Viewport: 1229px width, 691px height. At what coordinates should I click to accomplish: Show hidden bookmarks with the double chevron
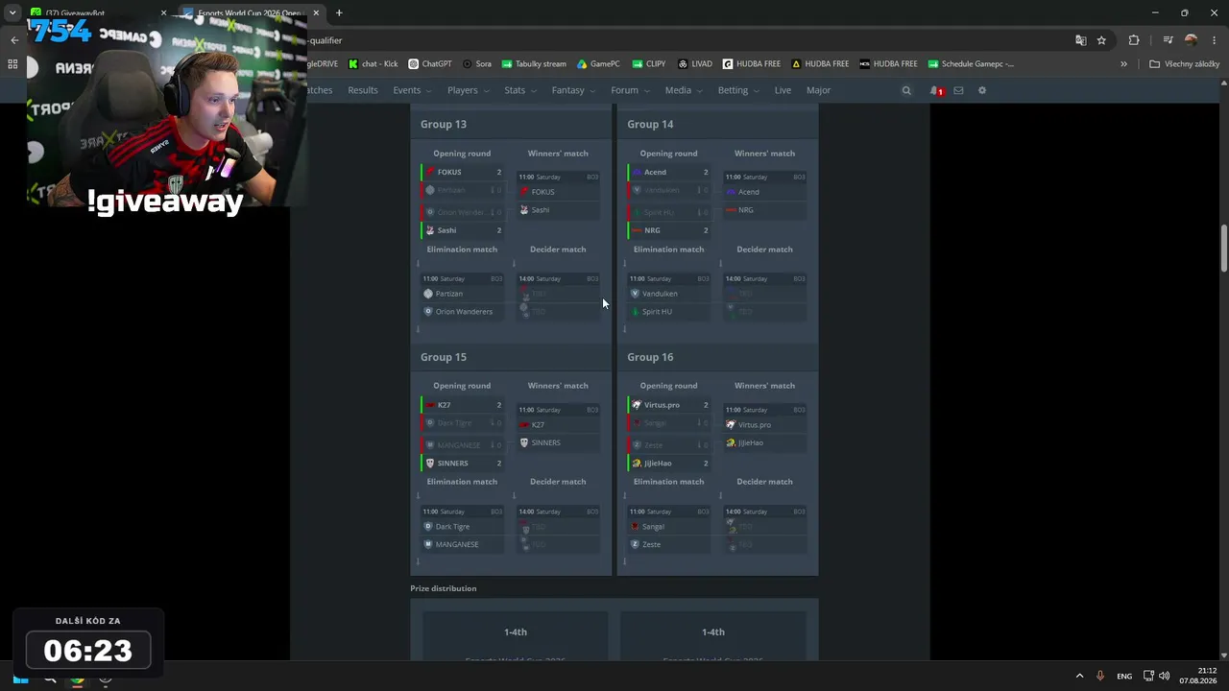1123,64
